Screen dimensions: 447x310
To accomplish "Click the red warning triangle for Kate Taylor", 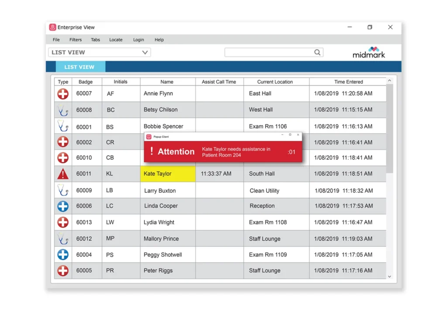I will click(x=63, y=174).
